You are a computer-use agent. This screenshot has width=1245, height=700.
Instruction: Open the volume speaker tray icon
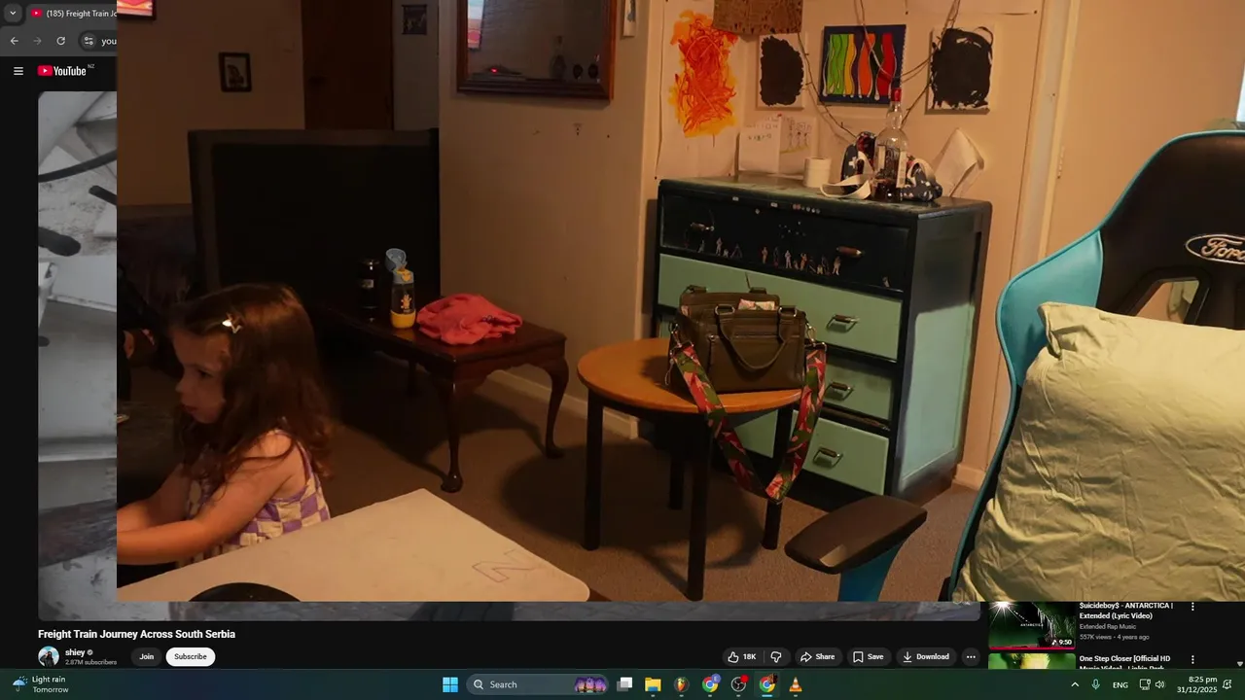[1159, 684]
